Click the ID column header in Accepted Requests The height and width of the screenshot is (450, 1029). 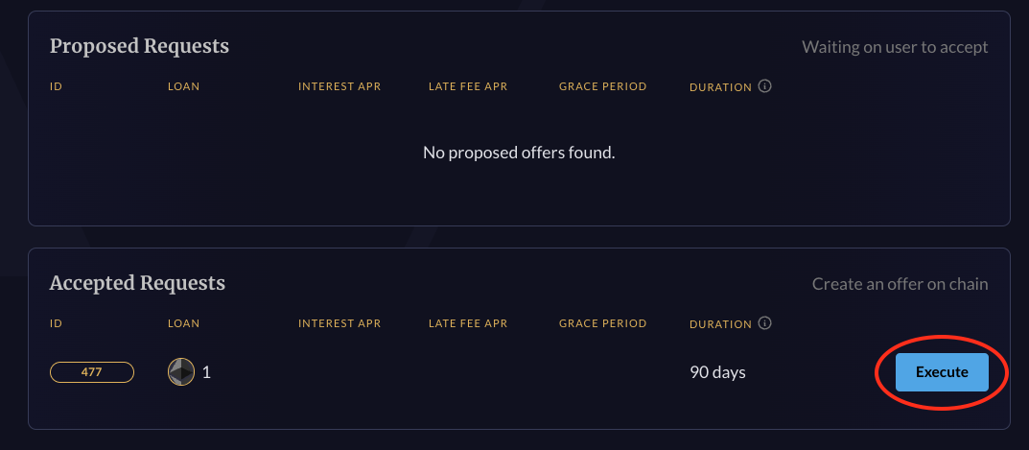coord(56,323)
